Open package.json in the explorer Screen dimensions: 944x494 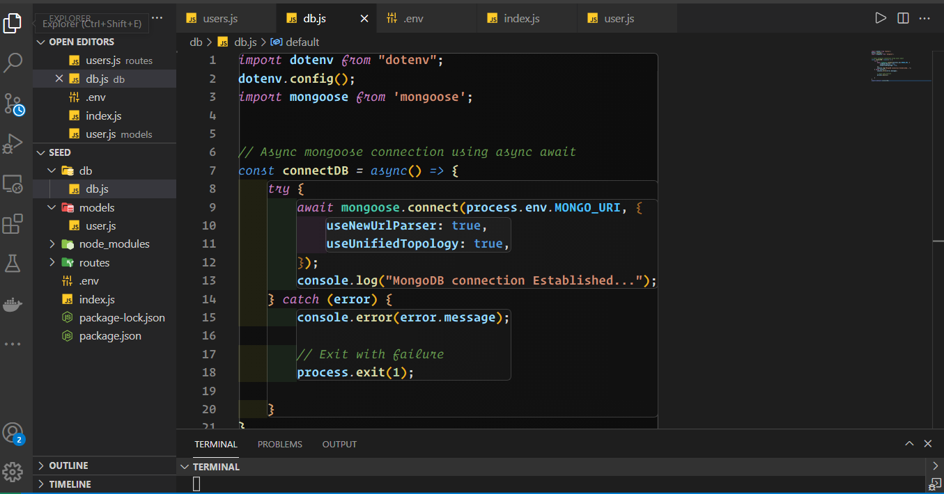(x=110, y=336)
